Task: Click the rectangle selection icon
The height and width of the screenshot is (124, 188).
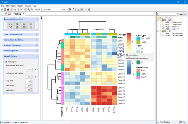Action: point(24,24)
